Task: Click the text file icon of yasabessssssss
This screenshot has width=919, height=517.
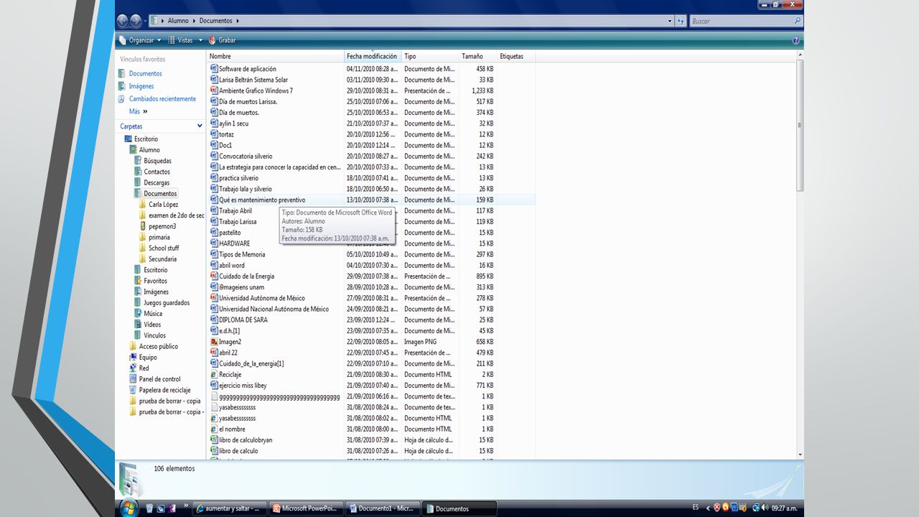Action: [x=214, y=407]
